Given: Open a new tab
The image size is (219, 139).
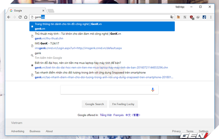Looking at the screenshot, I should [51, 11].
